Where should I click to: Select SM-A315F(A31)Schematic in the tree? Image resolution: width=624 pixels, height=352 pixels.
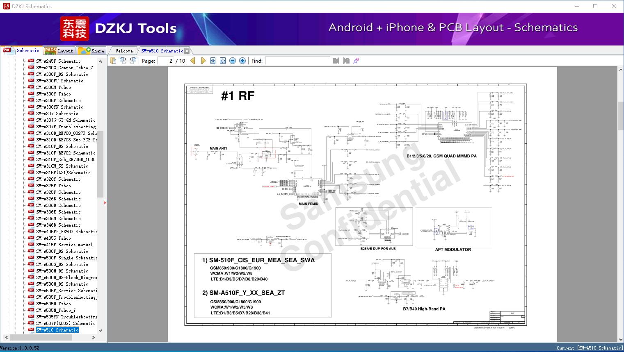(x=63, y=173)
